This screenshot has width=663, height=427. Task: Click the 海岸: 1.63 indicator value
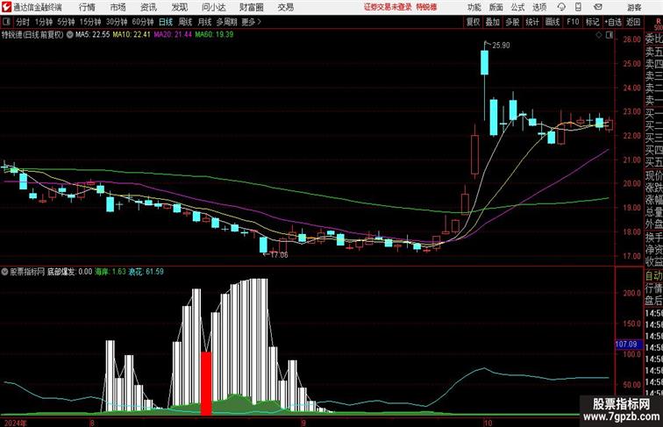tap(110, 272)
